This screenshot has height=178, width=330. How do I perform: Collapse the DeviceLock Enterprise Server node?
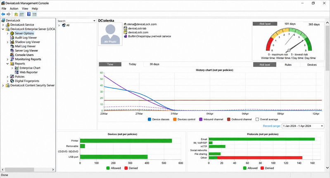click(x=3, y=29)
